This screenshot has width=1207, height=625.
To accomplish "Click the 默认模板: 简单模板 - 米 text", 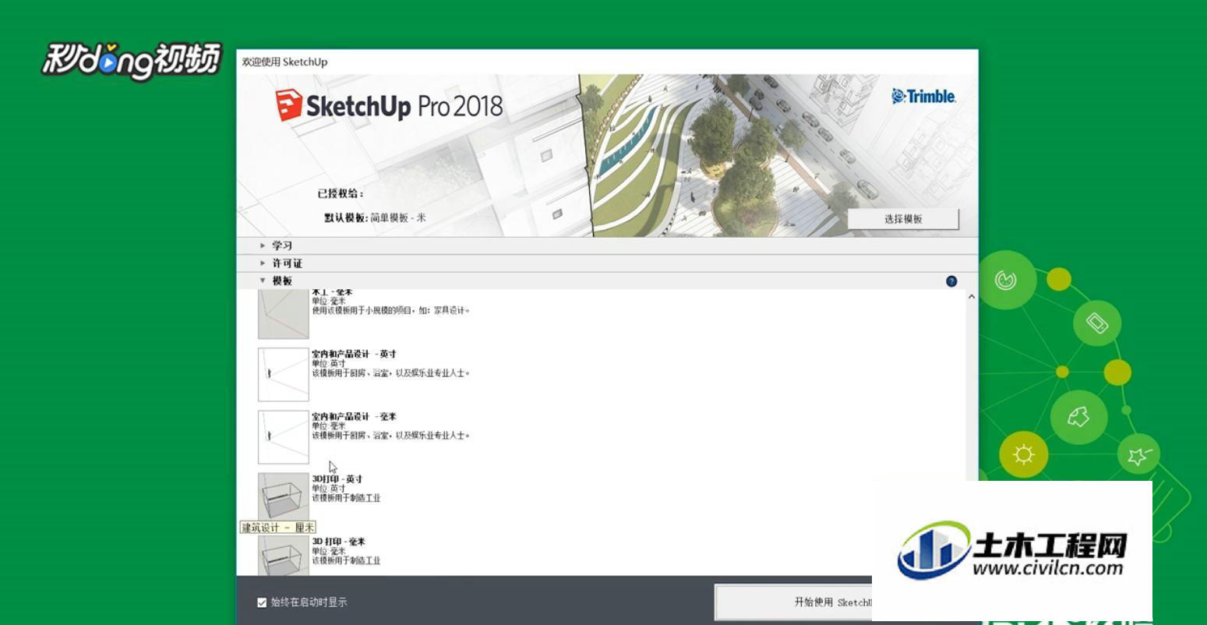I will (x=375, y=218).
